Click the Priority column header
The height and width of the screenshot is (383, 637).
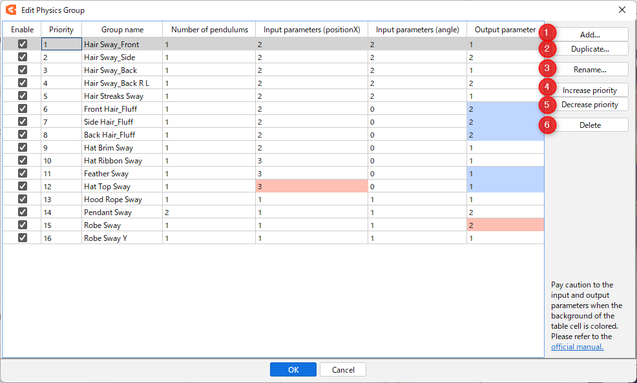61,30
